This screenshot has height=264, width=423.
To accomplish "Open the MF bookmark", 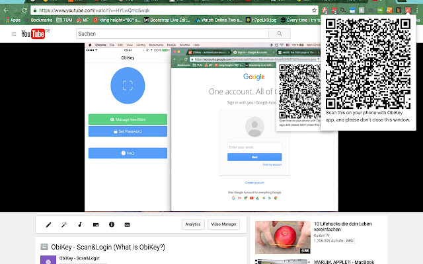I will click(83, 20).
